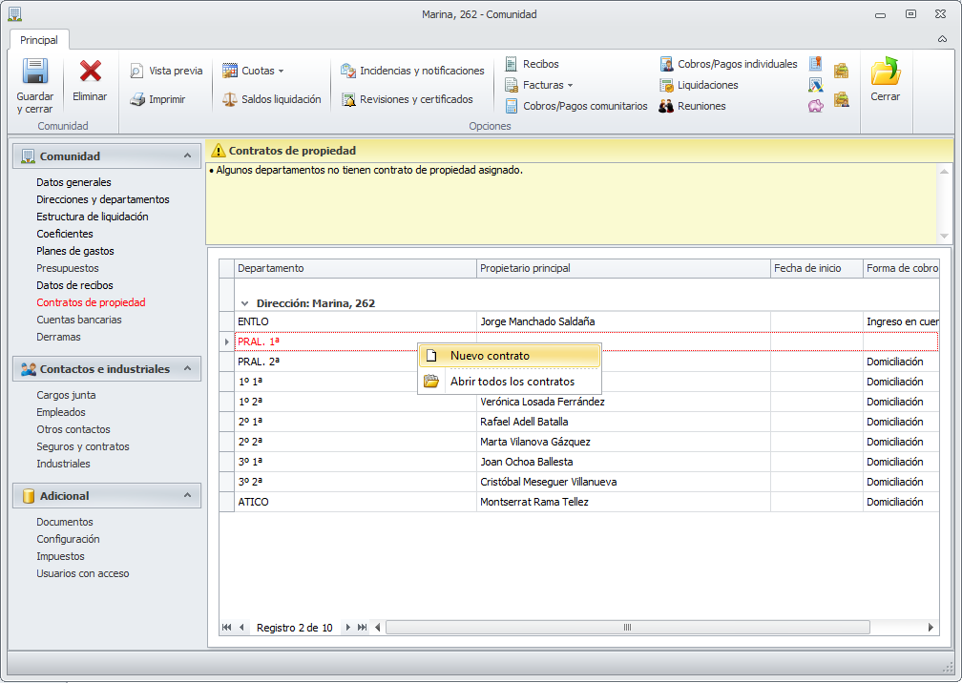962x683 pixels.
Task: Expand the Facturas dropdown
Action: pyautogui.click(x=548, y=85)
